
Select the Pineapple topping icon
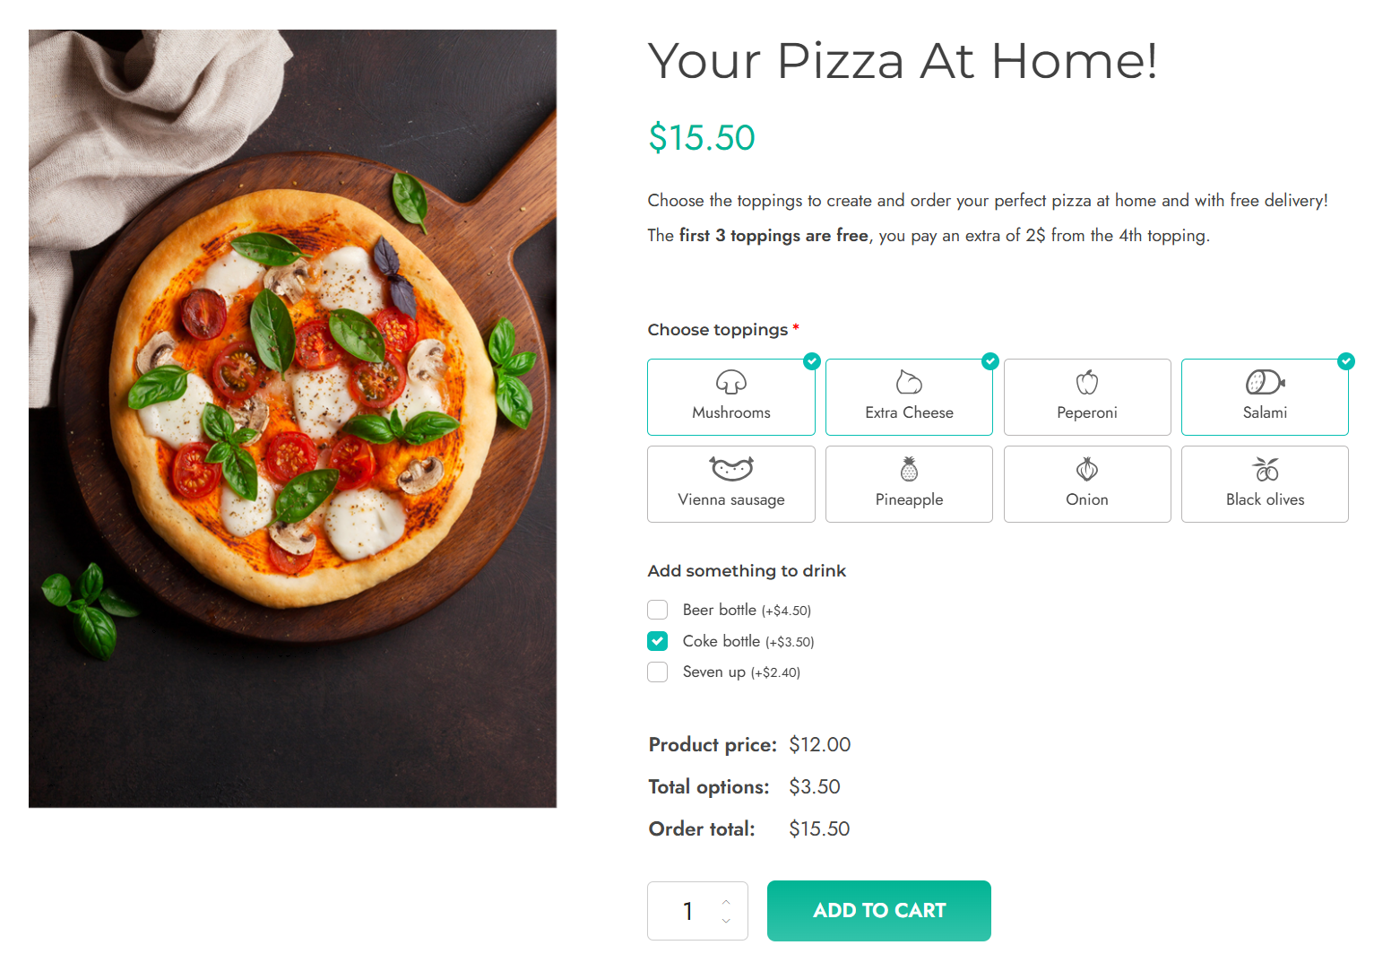point(908,470)
